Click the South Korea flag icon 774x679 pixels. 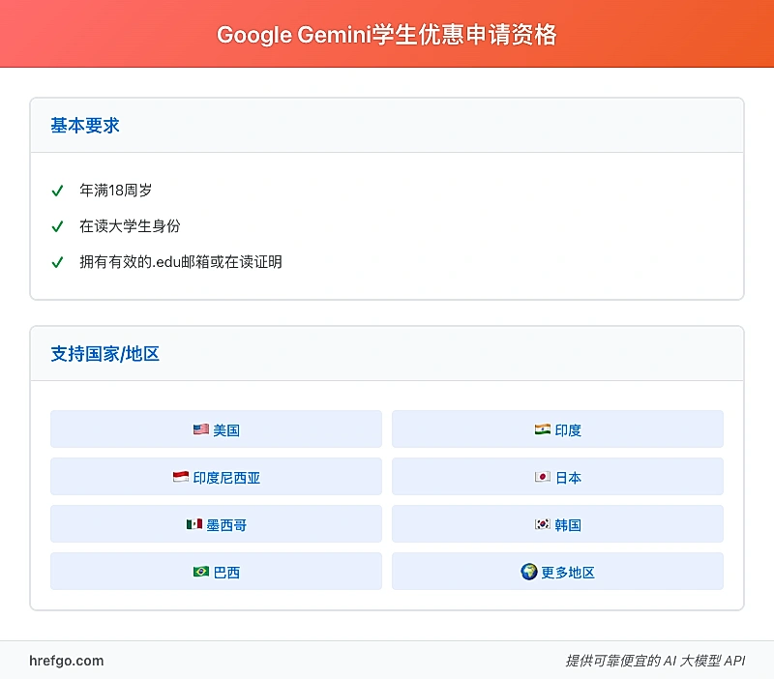point(543,524)
